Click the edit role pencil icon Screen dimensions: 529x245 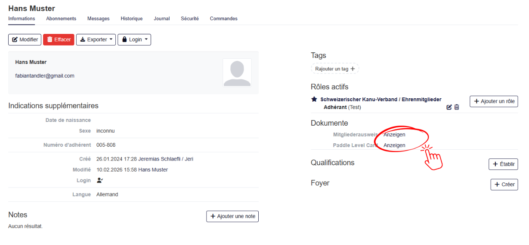click(449, 107)
